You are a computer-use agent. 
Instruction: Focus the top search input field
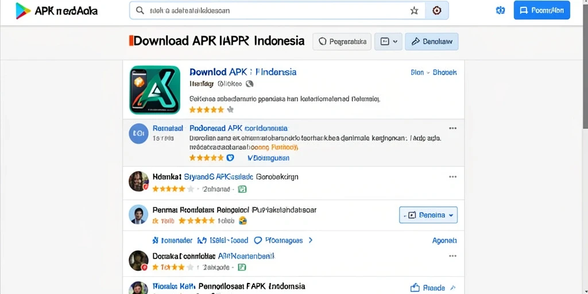coord(277,10)
